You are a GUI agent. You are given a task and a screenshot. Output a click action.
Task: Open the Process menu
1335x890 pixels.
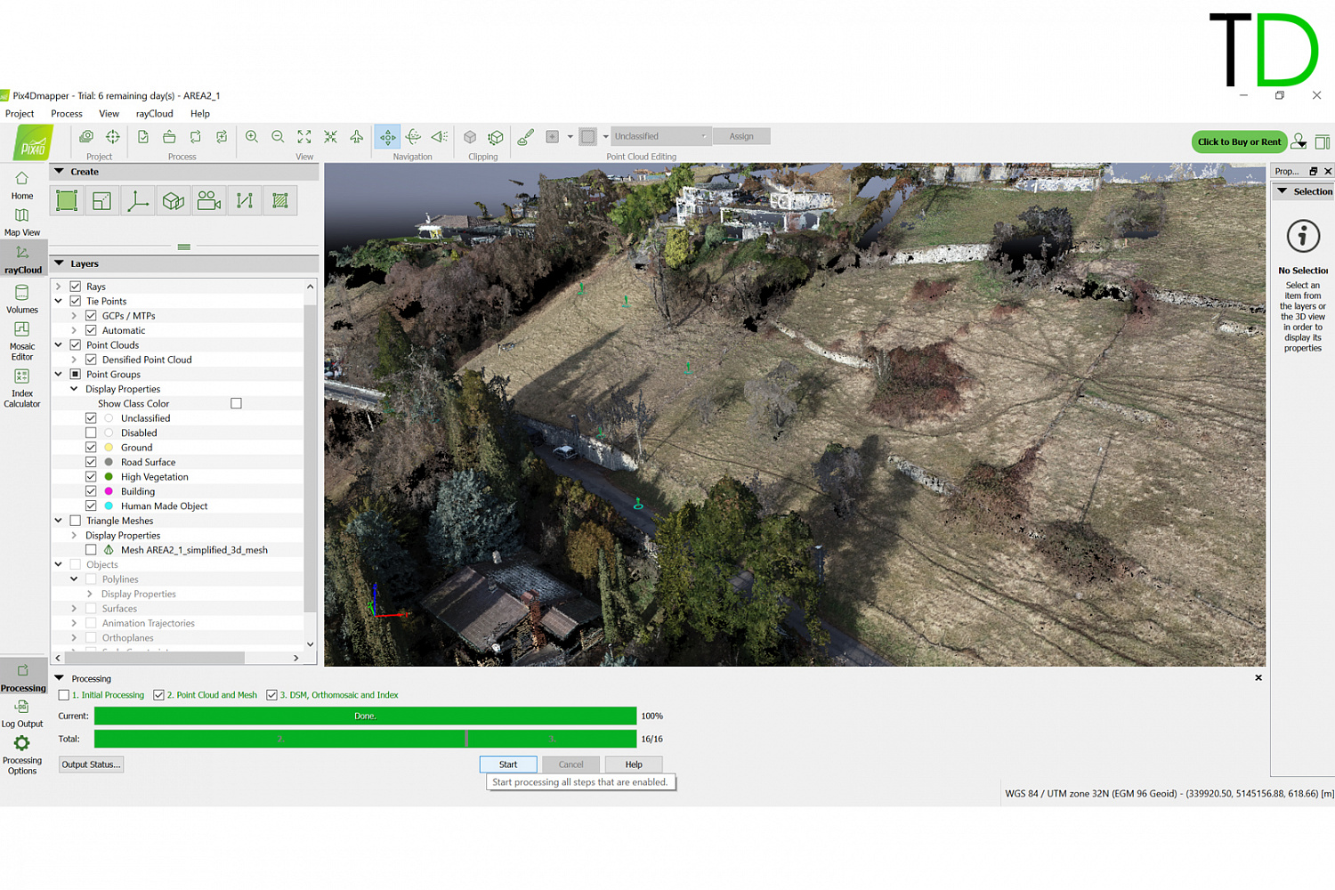[66, 113]
